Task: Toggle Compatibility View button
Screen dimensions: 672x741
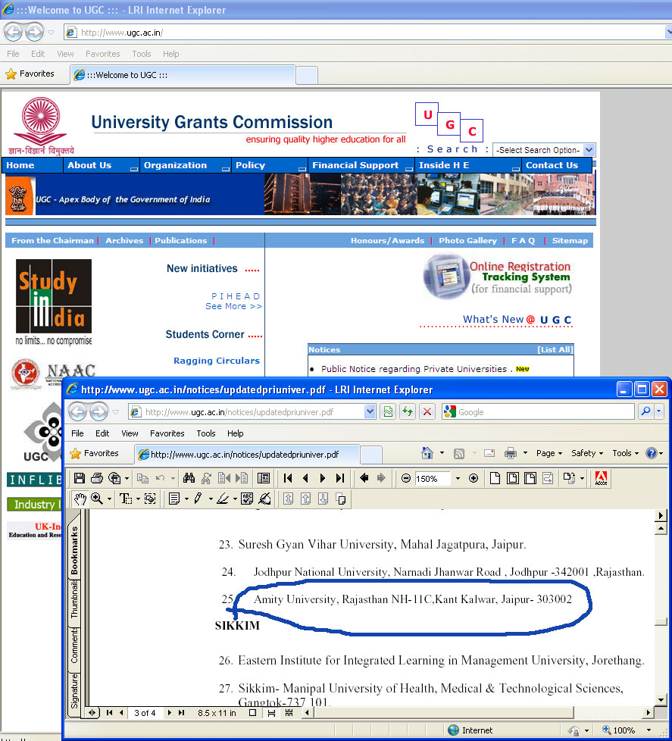Action: [x=388, y=411]
